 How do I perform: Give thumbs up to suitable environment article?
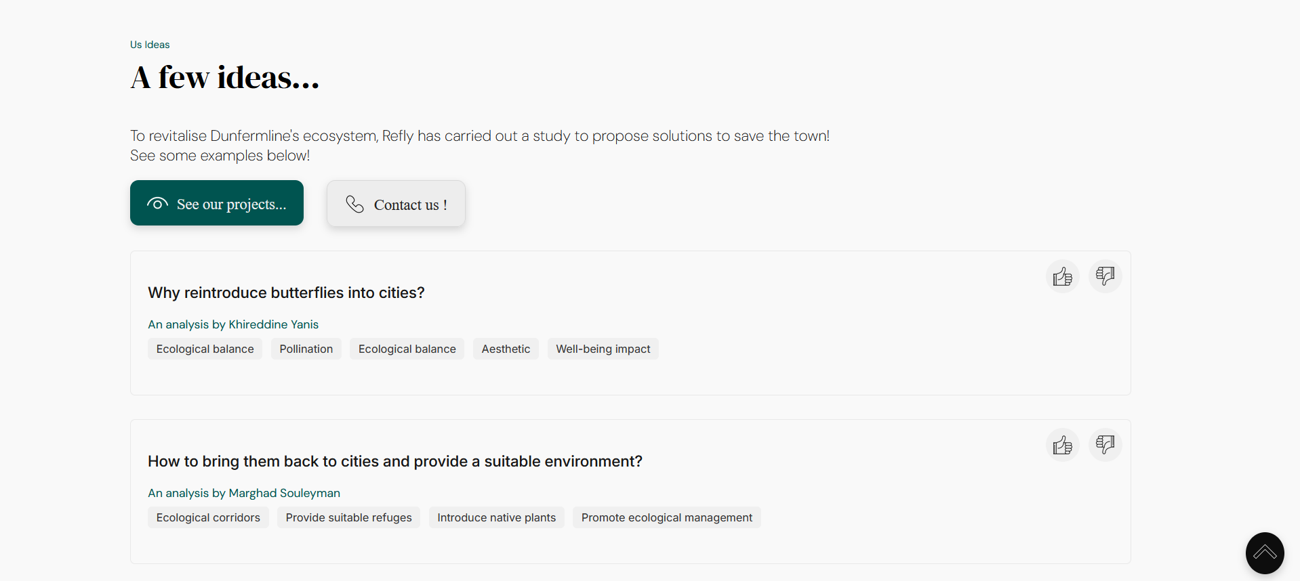pos(1062,445)
